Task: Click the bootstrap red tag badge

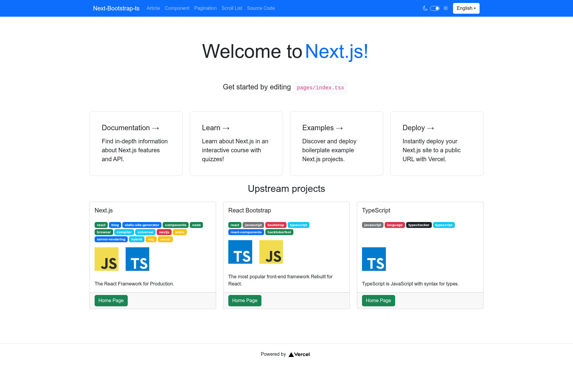Action: 276,225
